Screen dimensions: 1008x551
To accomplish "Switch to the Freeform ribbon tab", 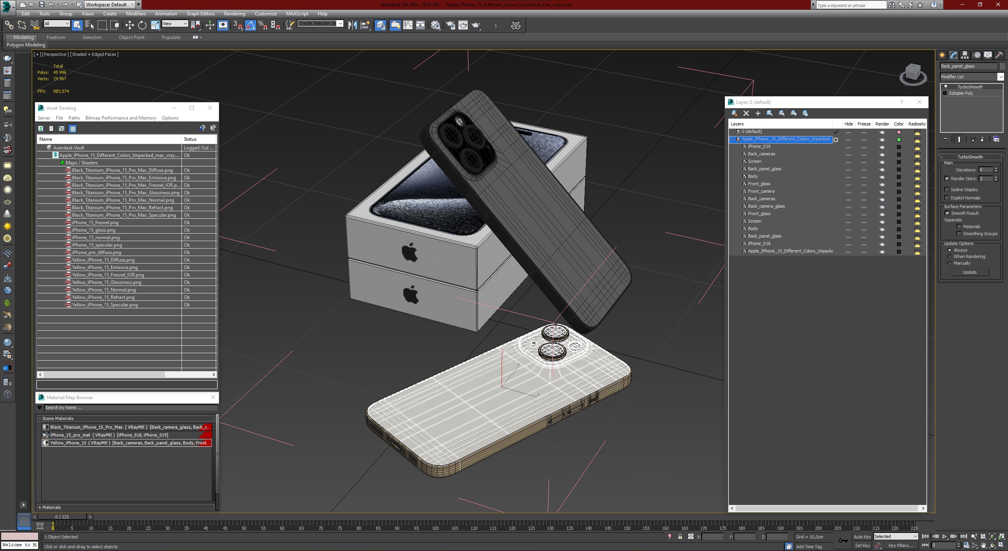I will (56, 37).
